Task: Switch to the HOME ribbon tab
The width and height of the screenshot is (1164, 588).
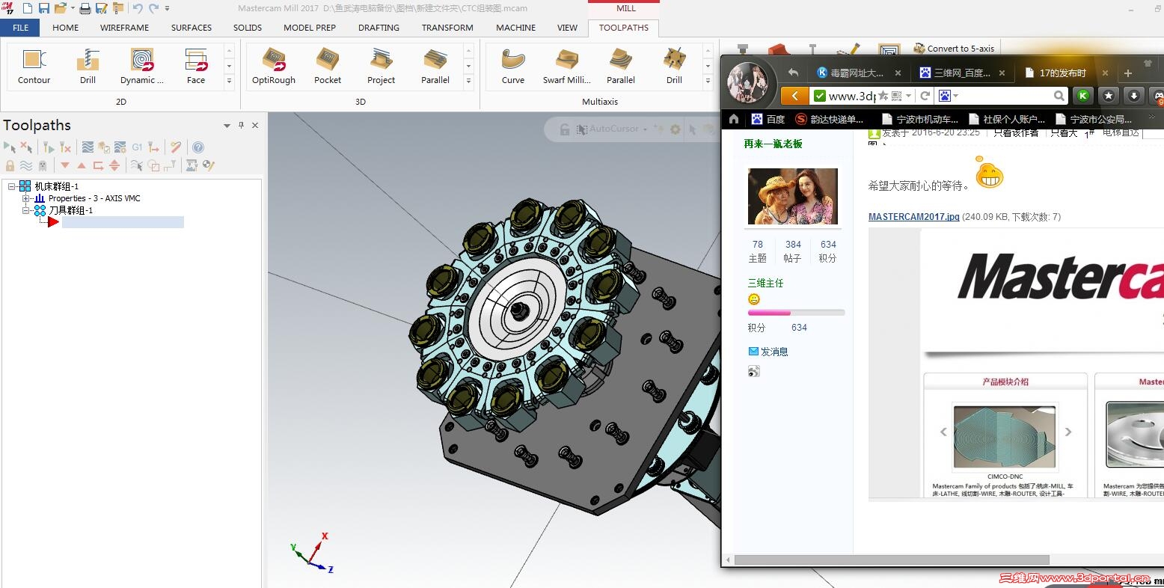Action: click(x=66, y=28)
